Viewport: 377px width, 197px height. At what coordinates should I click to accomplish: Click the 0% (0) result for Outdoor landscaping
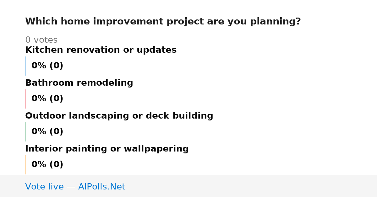click(47, 132)
